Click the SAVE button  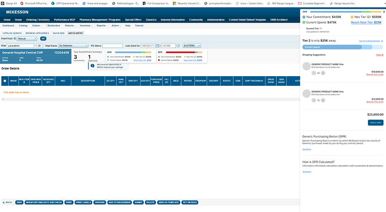(x=19, y=202)
